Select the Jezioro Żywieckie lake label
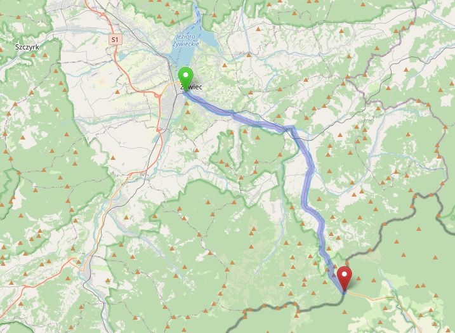The height and width of the screenshot is (333, 455). (186, 41)
